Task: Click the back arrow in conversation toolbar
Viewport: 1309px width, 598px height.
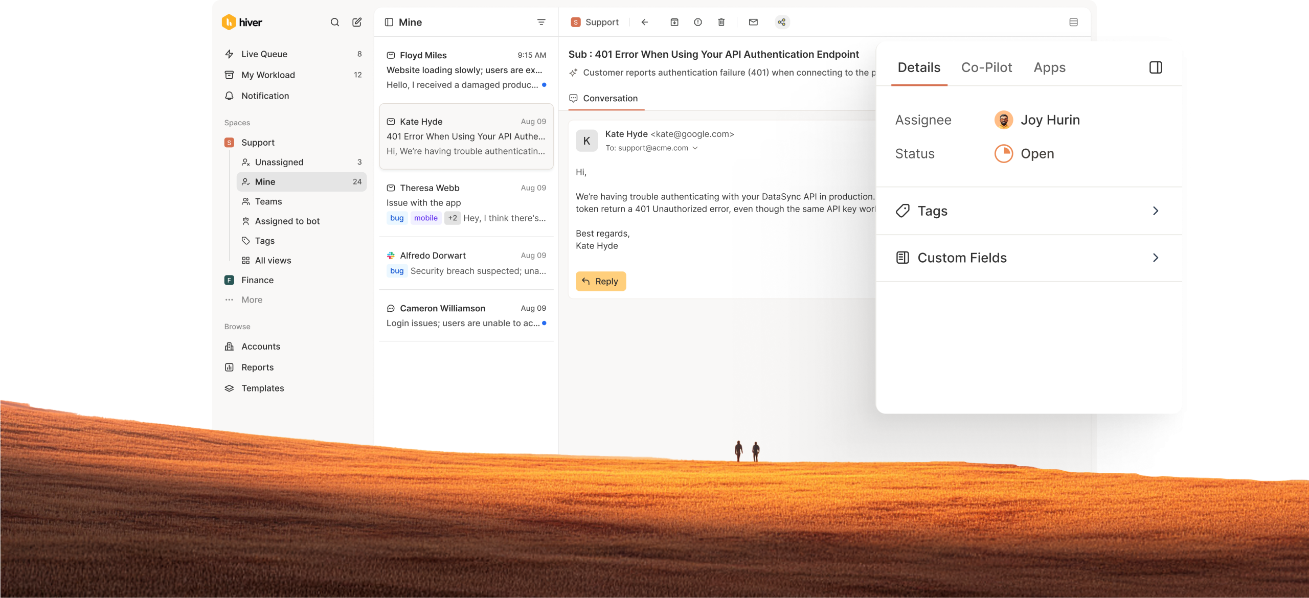Action: [x=645, y=22]
